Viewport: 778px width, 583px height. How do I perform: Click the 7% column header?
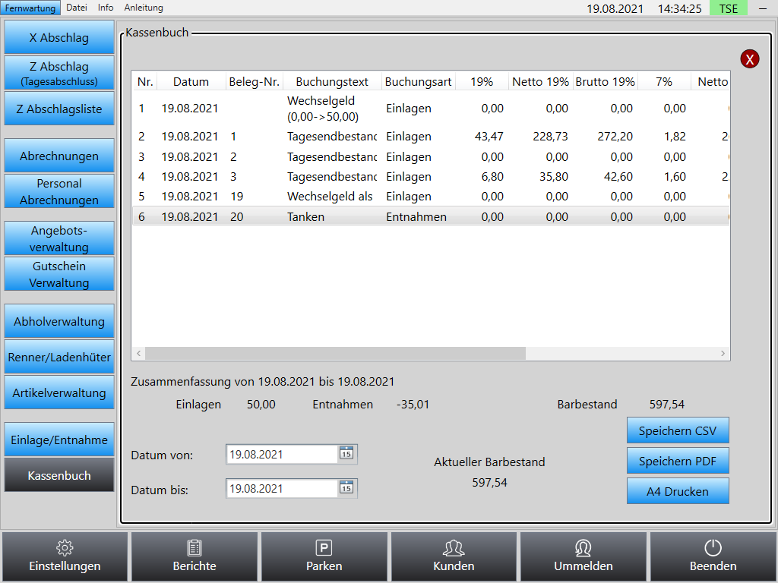[664, 82]
